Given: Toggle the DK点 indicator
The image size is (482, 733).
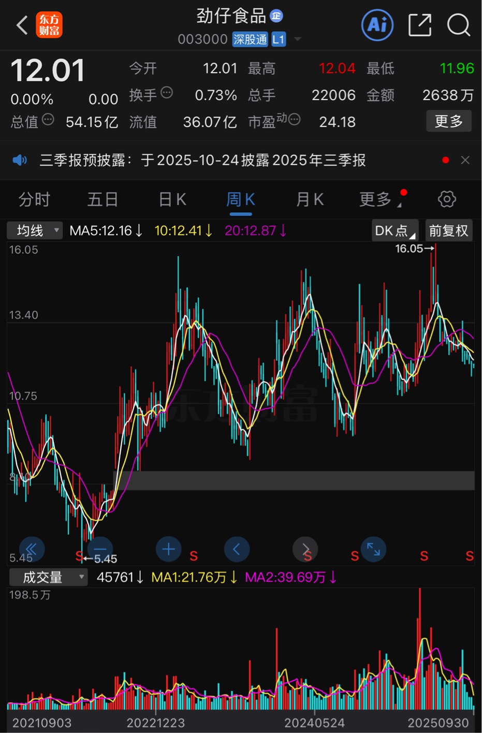Looking at the screenshot, I should (396, 230).
